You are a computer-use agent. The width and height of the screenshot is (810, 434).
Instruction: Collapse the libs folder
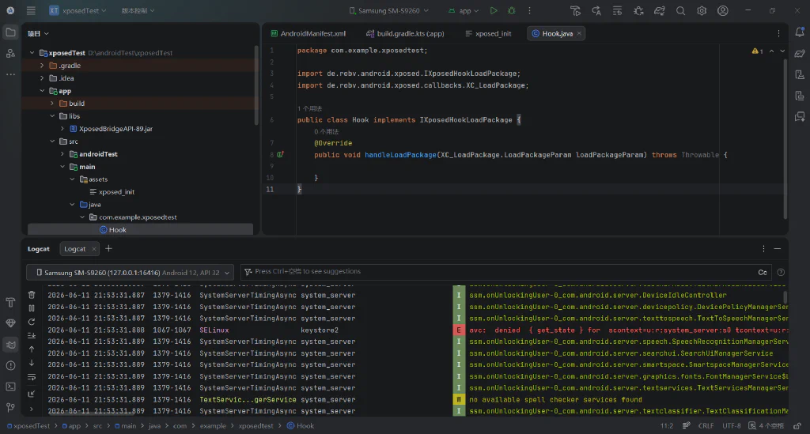tap(52, 116)
